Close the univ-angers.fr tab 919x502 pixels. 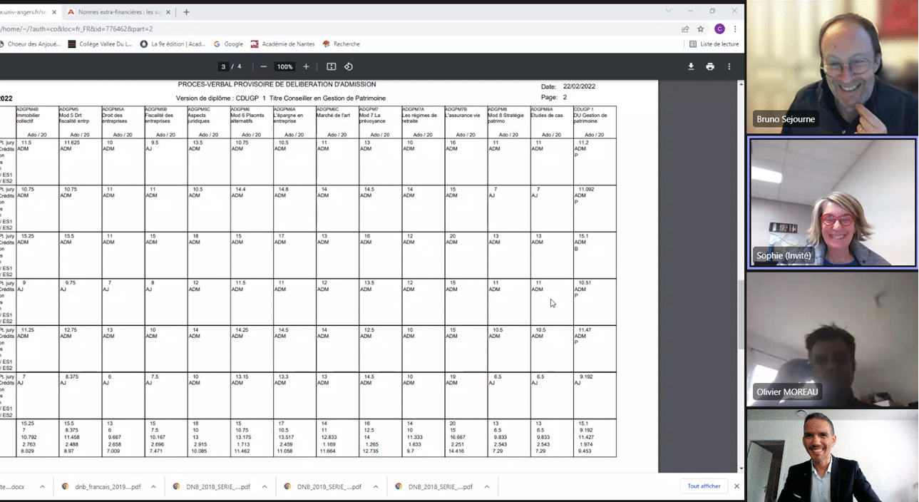[54, 11]
